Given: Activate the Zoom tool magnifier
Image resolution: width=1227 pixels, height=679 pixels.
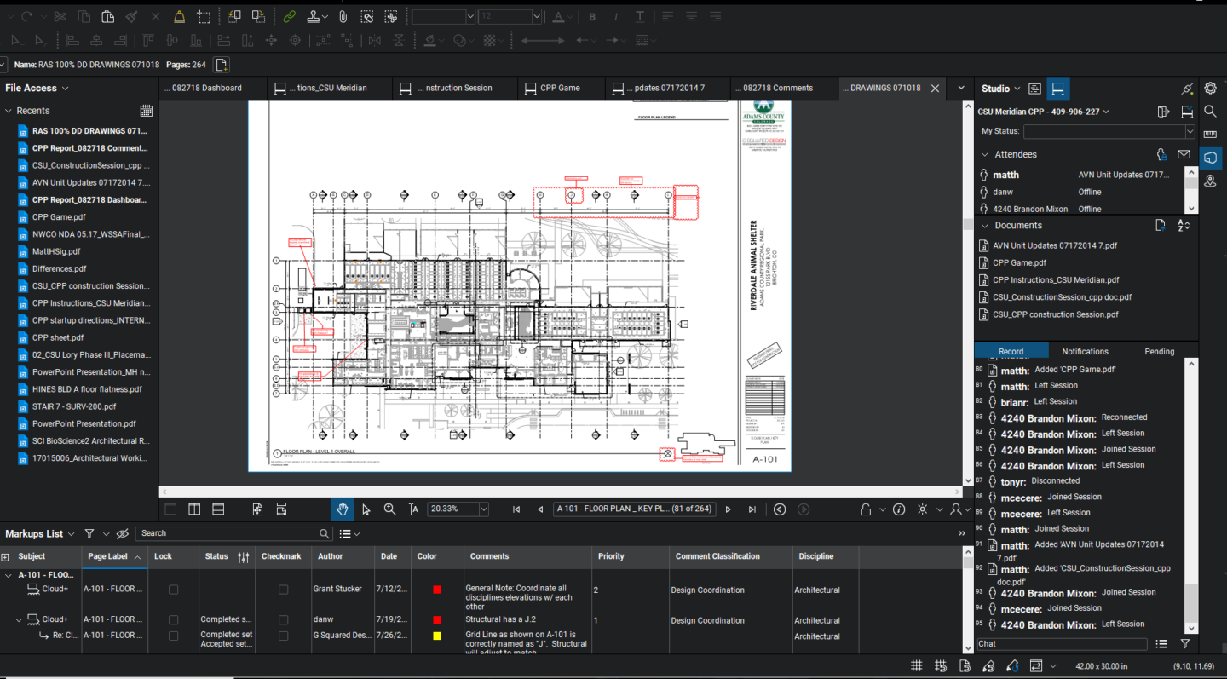Looking at the screenshot, I should click(389, 509).
